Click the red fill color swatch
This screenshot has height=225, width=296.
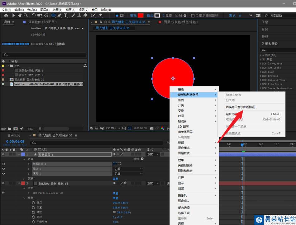pyautogui.click(x=141, y=16)
